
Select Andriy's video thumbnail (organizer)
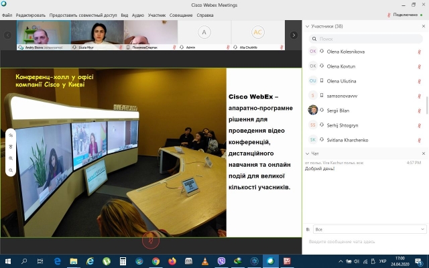tap(44, 35)
